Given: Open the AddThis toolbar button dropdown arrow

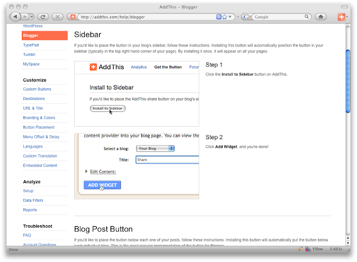Looking at the screenshot, I should [347, 17].
